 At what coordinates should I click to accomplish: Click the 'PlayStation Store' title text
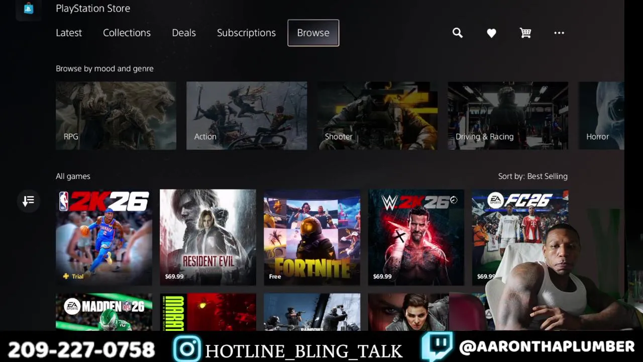coord(93,8)
